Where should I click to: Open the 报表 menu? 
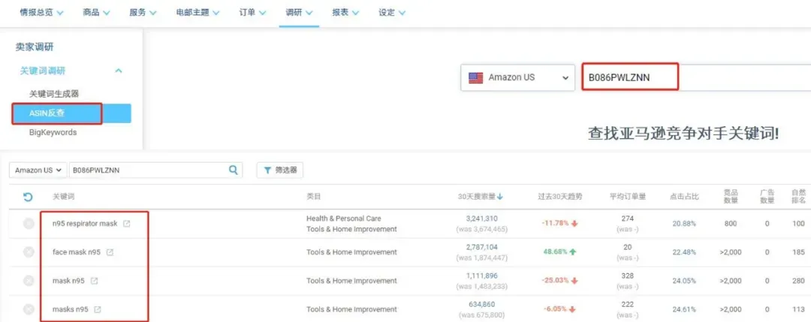click(x=345, y=13)
